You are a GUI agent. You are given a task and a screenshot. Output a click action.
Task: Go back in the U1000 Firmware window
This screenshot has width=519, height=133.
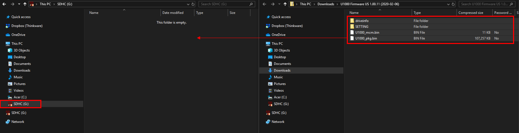tap(264, 4)
